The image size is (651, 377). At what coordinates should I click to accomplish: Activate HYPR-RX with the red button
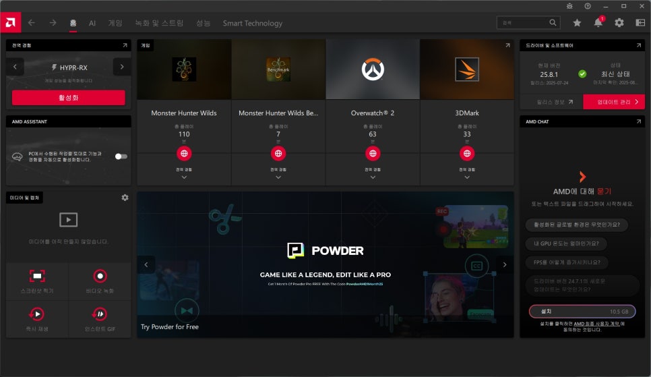[x=69, y=98]
